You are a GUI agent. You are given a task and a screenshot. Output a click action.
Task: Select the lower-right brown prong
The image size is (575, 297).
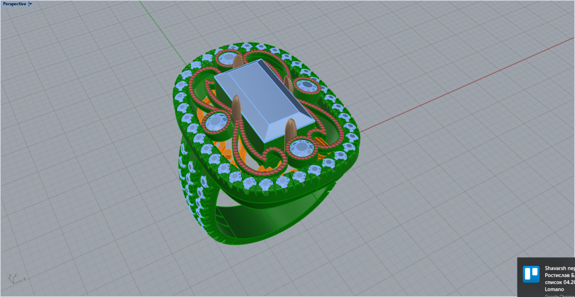pos(290,129)
